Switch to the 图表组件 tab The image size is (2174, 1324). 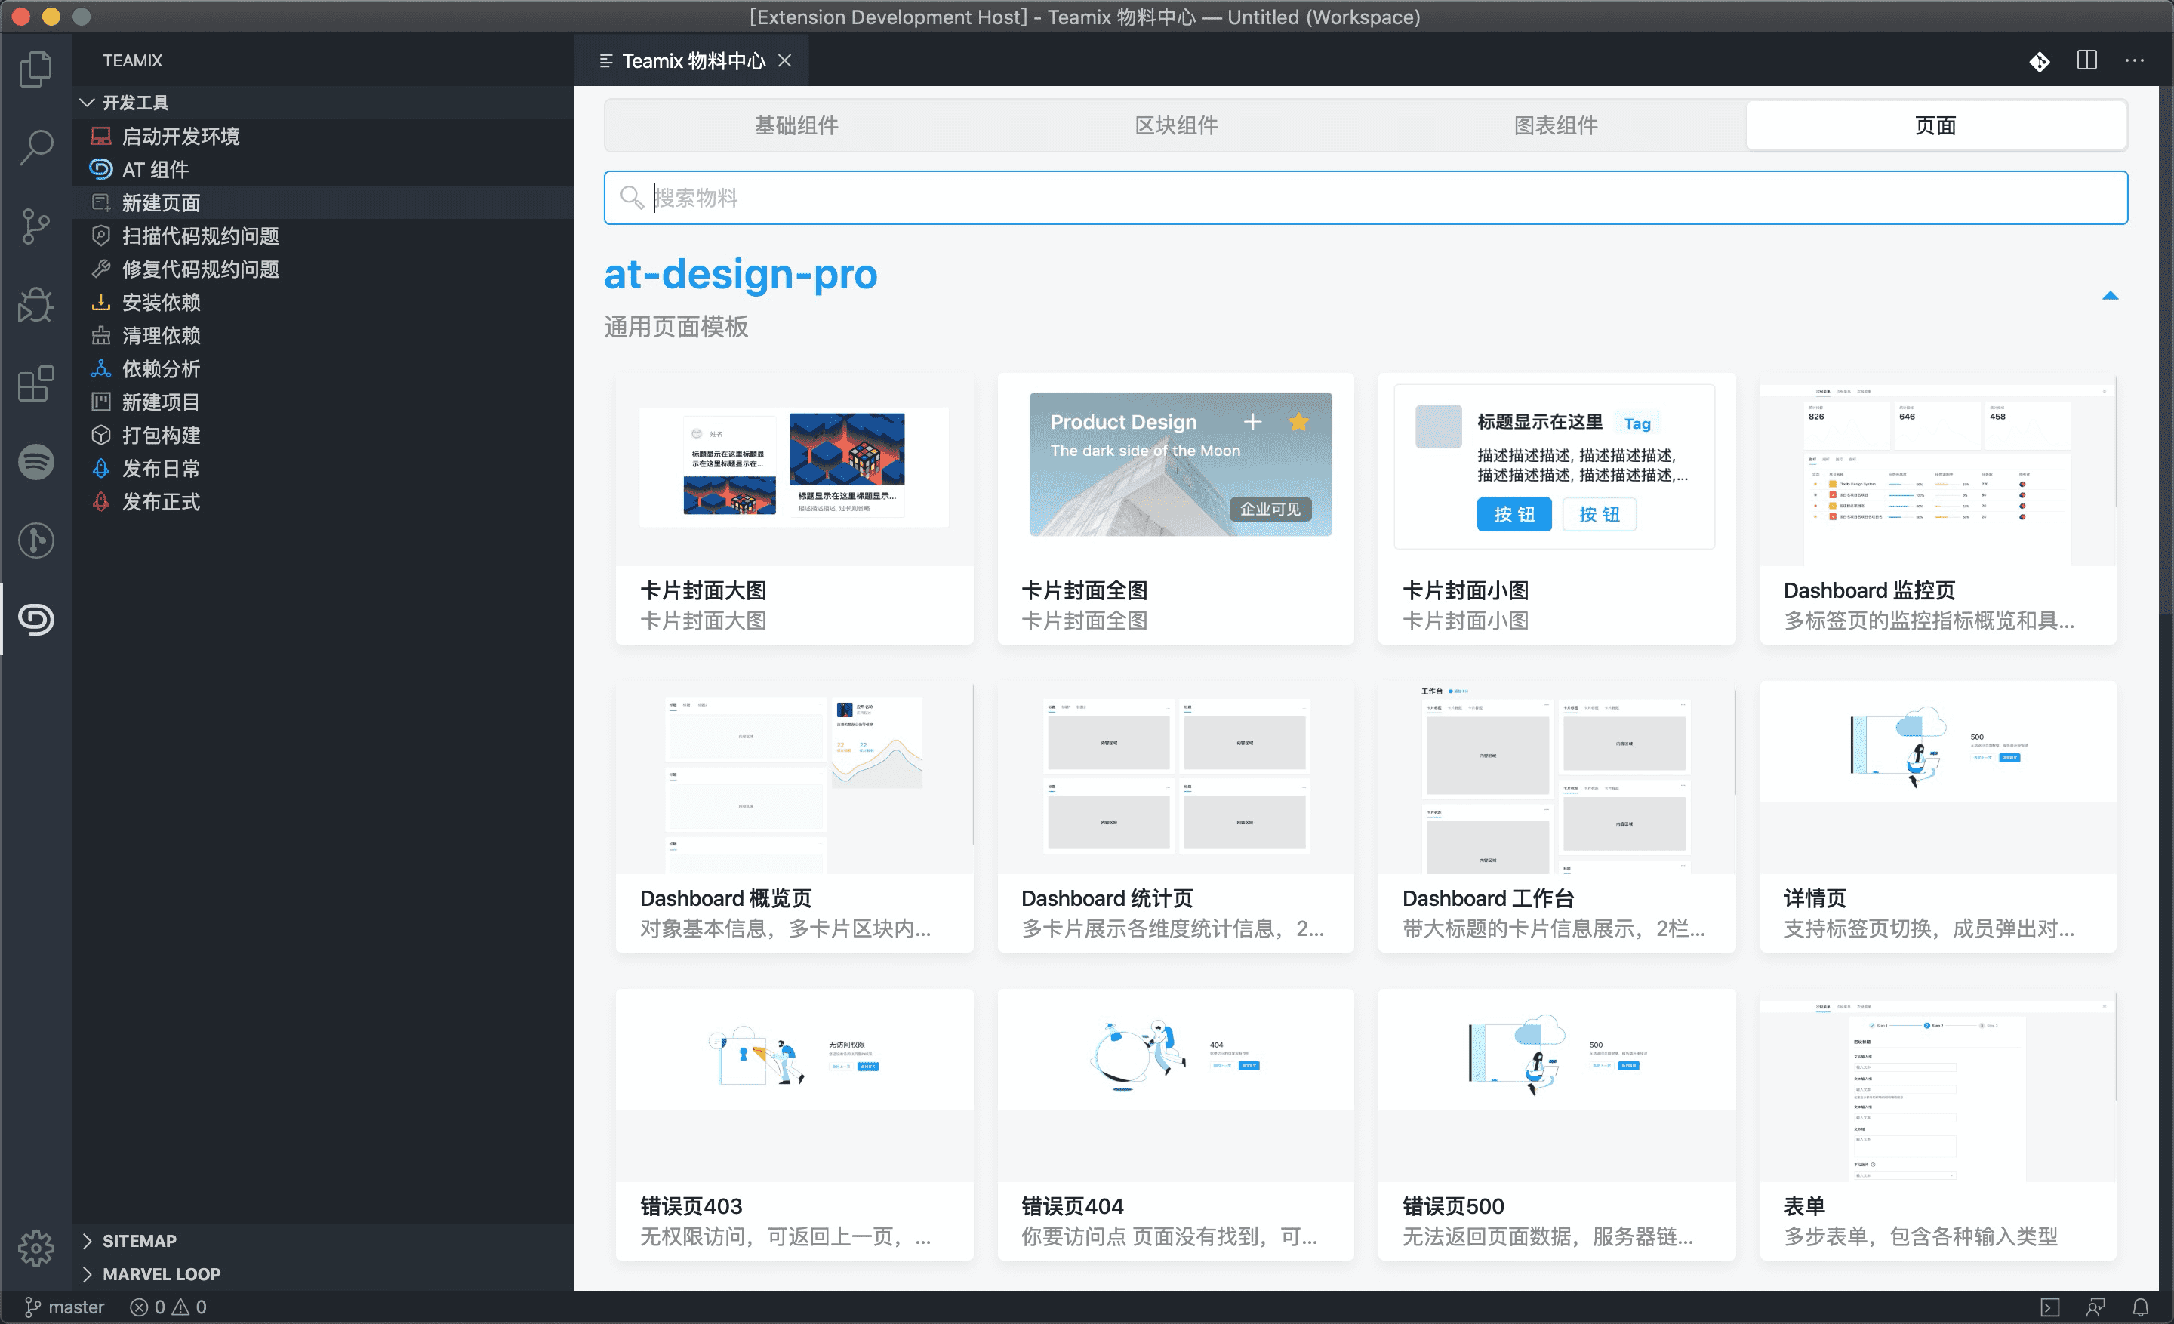1556,125
